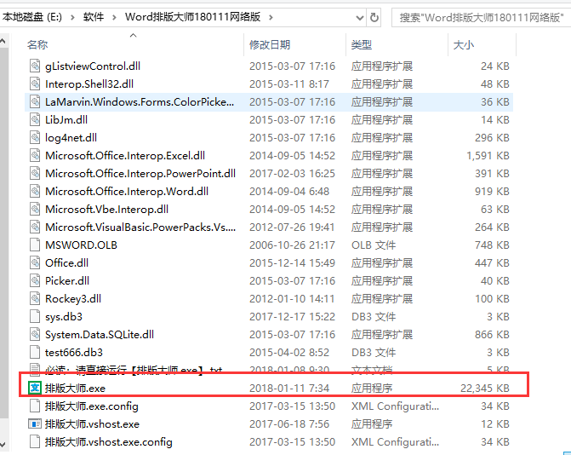Click the MSWORD.OLB file icon
The height and width of the screenshot is (455, 571).
pyautogui.click(x=35, y=245)
